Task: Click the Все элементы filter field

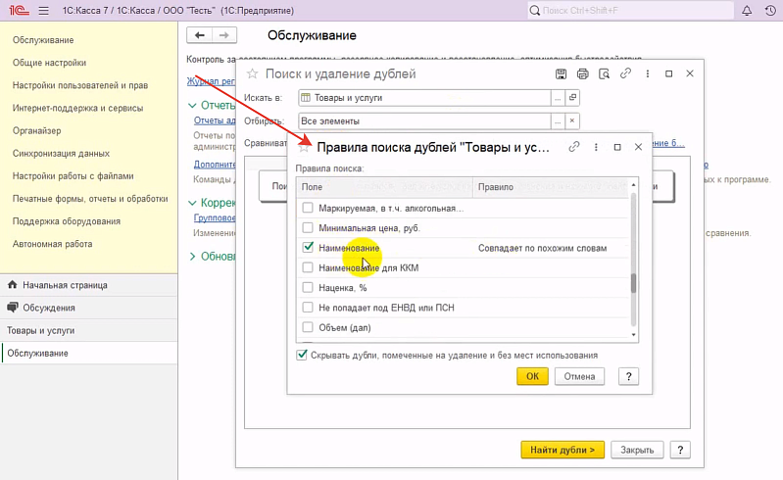Action: (x=424, y=120)
